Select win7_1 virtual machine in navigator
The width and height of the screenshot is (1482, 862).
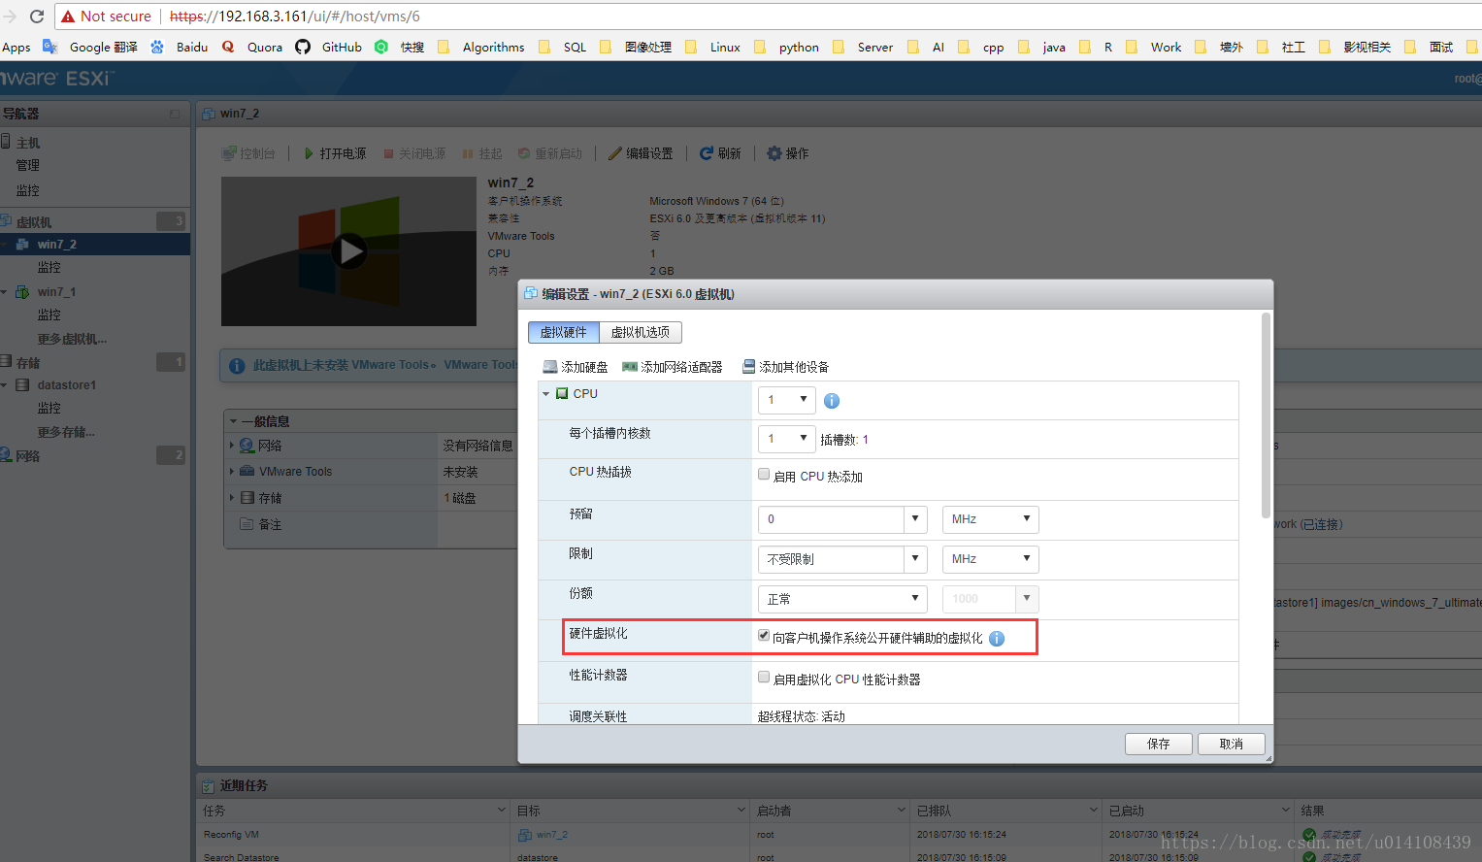coord(56,292)
